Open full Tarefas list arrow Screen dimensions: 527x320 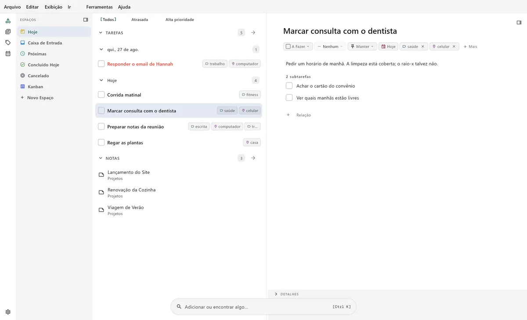click(x=253, y=32)
